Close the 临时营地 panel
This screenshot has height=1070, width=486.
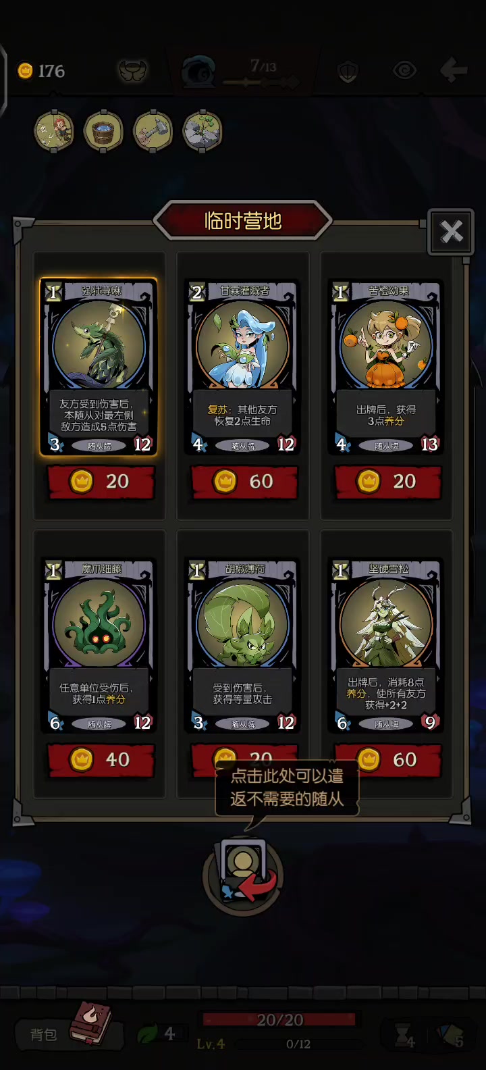pyautogui.click(x=451, y=232)
